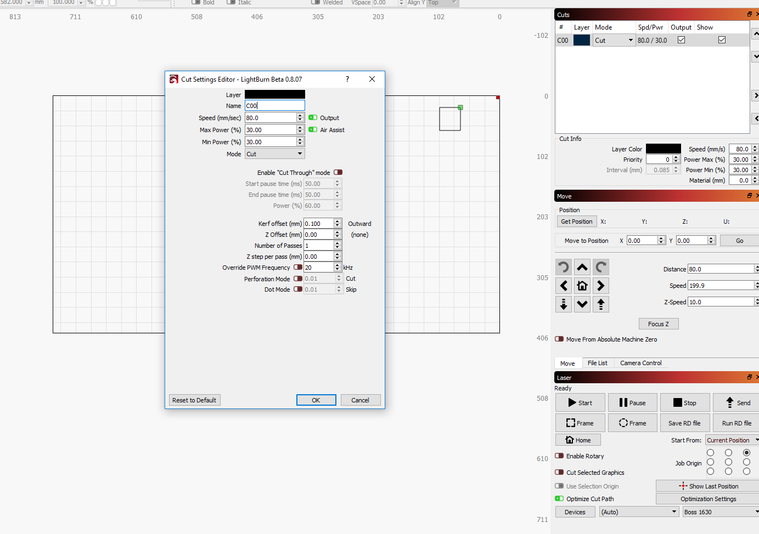
Task: Click the Max Power (%) spinner in dialog
Action: (x=300, y=130)
